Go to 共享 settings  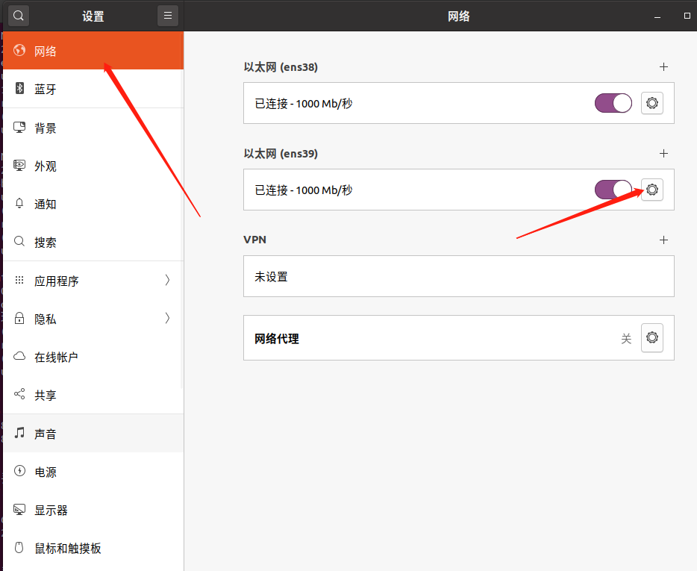tap(93, 395)
